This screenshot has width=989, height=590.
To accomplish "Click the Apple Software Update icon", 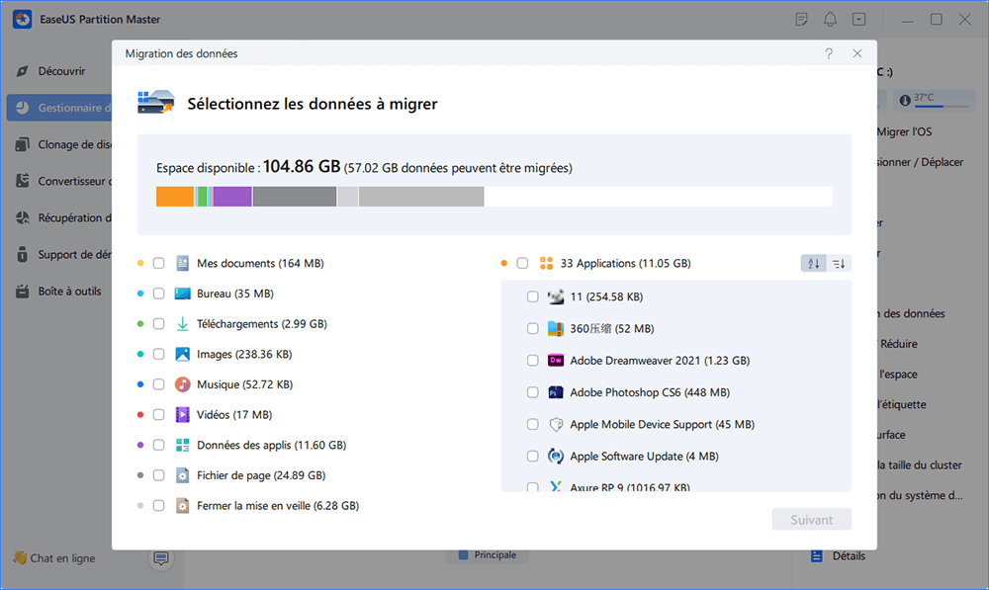I will point(555,457).
